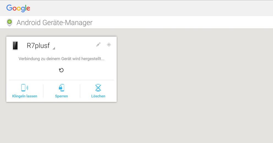The width and height of the screenshot is (273, 143).
Task: Click the refresh connection icon
Action: tap(61, 70)
